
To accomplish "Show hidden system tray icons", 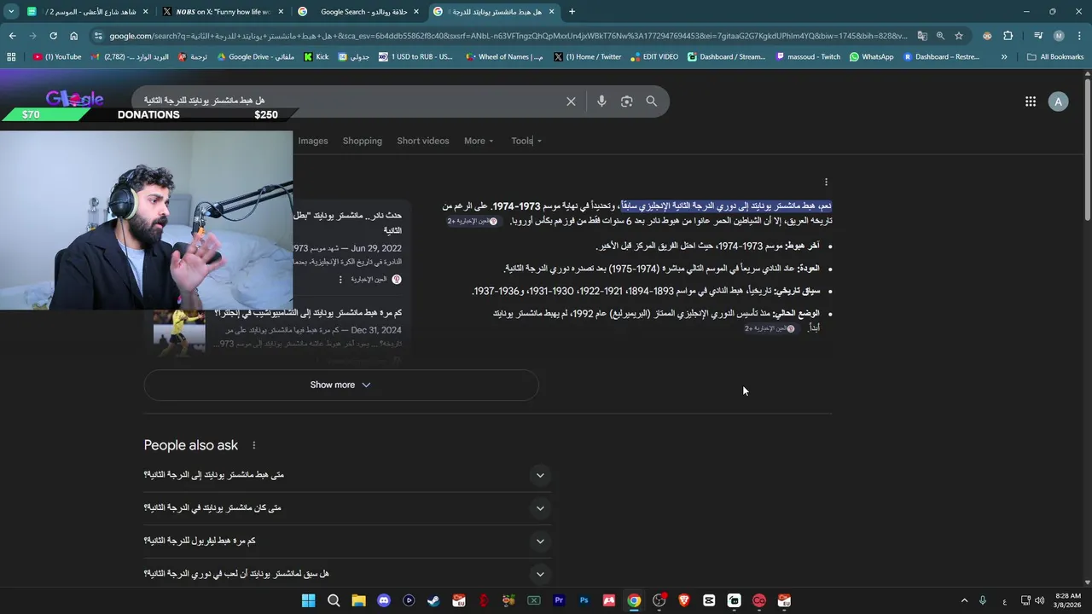I will click(964, 600).
